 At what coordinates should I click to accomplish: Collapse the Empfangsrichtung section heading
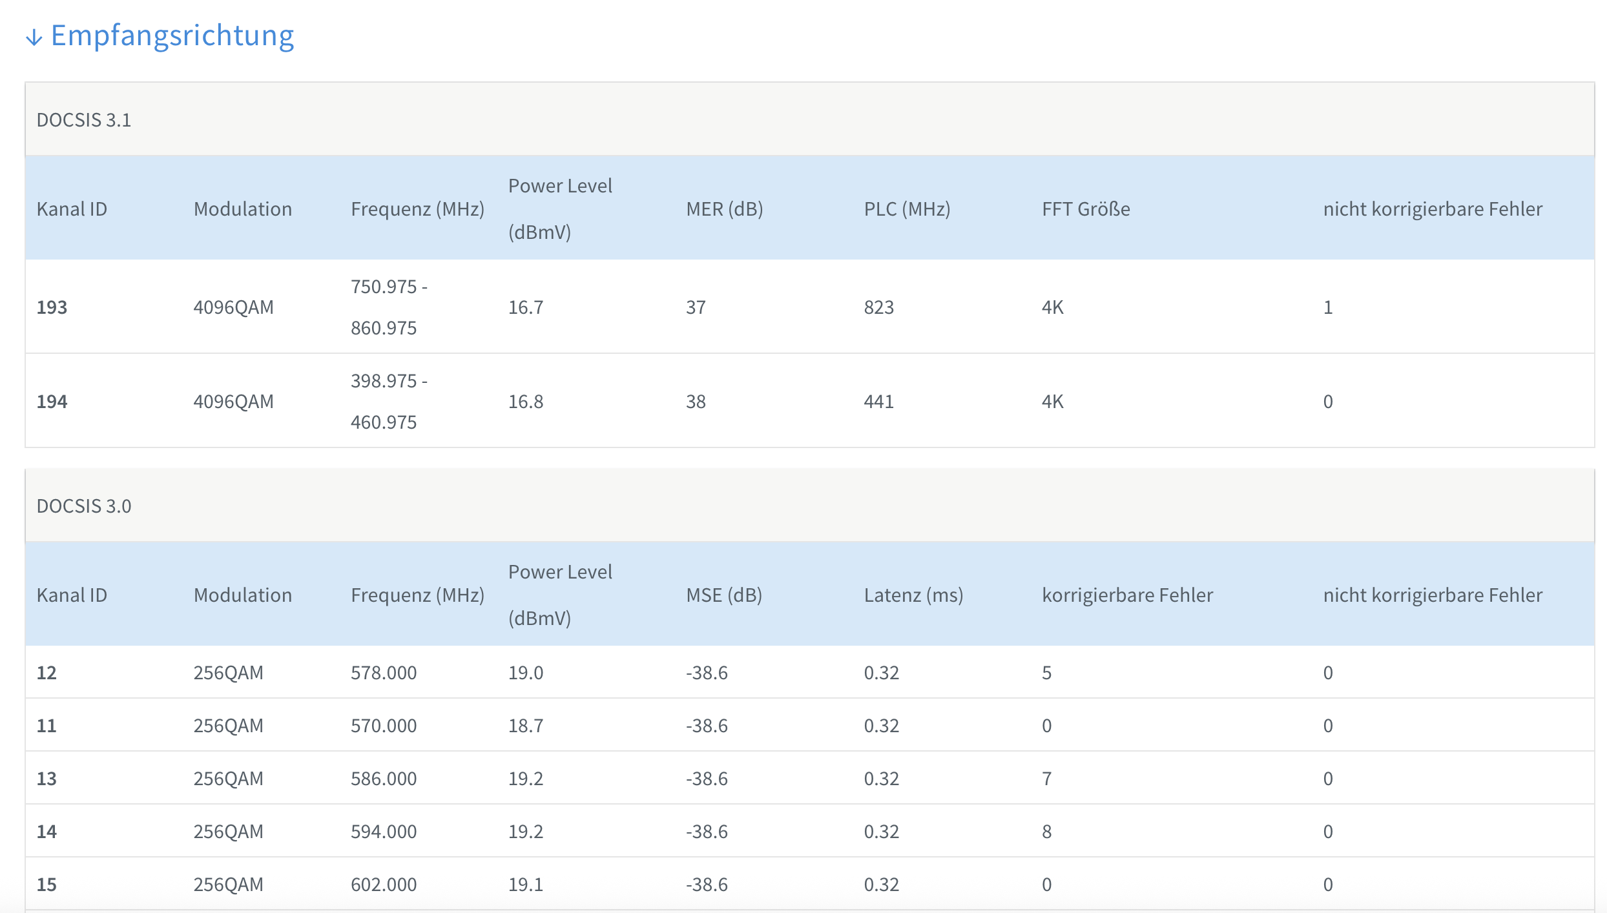point(172,36)
